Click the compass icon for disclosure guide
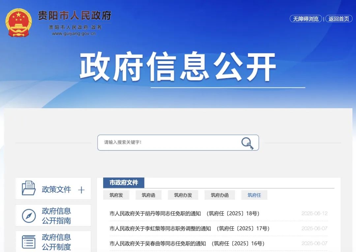This screenshot has height=252, width=356. click(x=29, y=216)
